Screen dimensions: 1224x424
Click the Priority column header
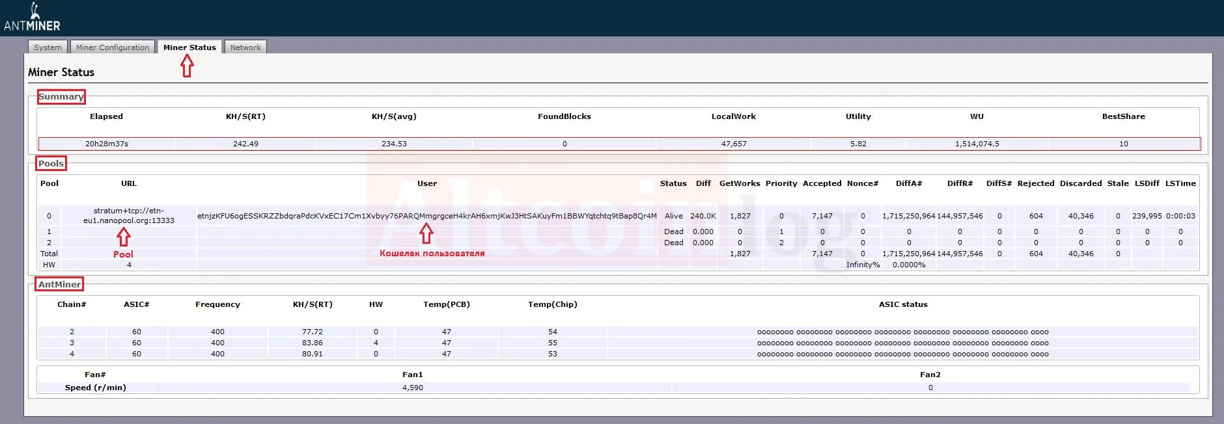click(x=781, y=183)
